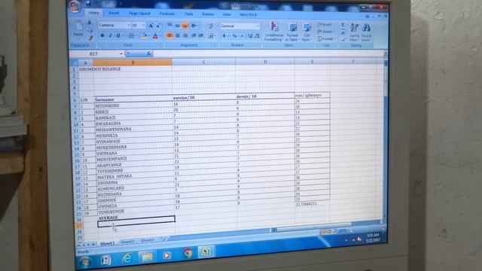Toggle Italic formatting

[x=110, y=35]
